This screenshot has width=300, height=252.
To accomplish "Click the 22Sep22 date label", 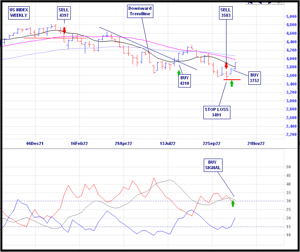I will point(212,143).
